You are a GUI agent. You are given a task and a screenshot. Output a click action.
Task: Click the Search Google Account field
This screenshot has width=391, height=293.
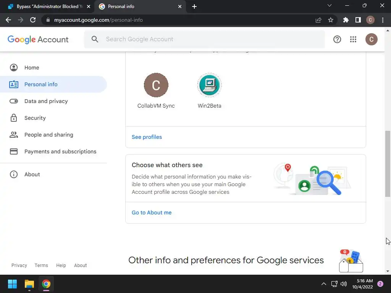[x=210, y=39]
